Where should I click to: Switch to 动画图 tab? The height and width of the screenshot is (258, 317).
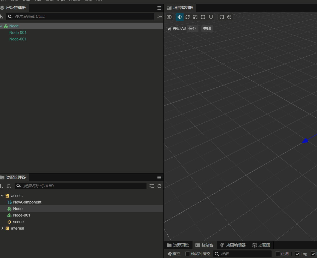pos(261,245)
